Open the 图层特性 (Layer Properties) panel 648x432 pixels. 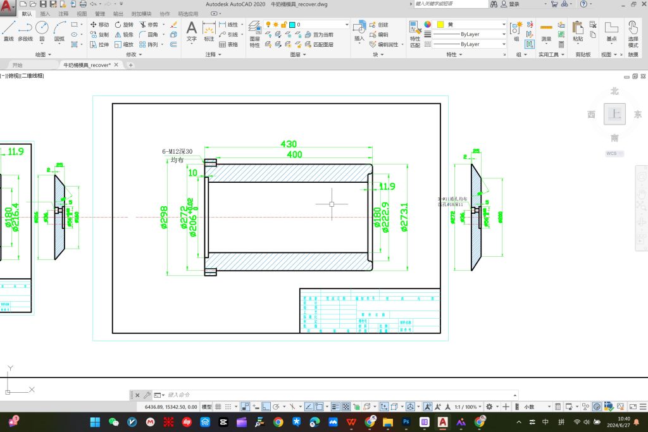point(254,34)
